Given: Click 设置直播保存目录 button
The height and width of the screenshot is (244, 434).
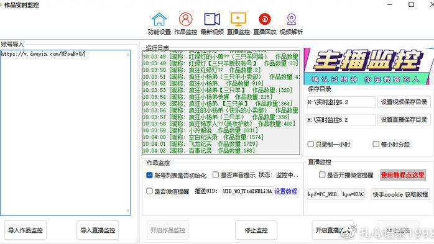Looking at the screenshot, I should 404,120.
